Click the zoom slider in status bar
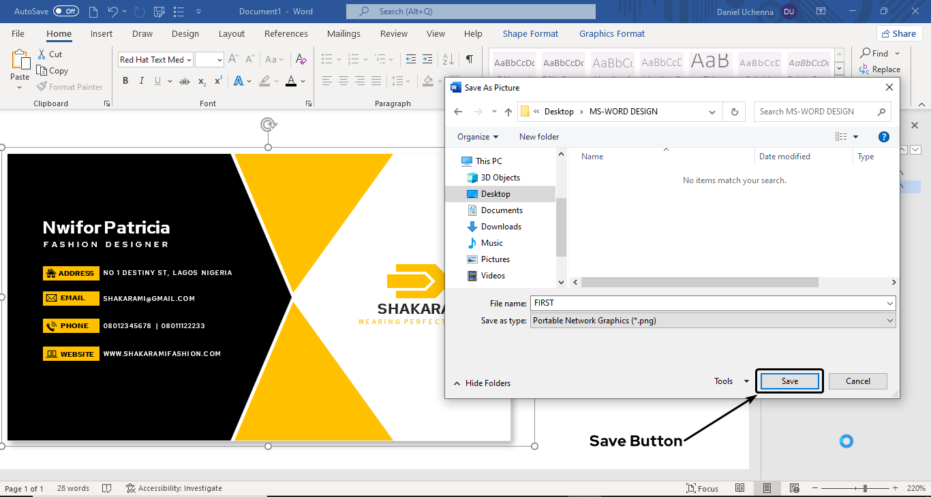This screenshot has width=931, height=497. pos(865,488)
